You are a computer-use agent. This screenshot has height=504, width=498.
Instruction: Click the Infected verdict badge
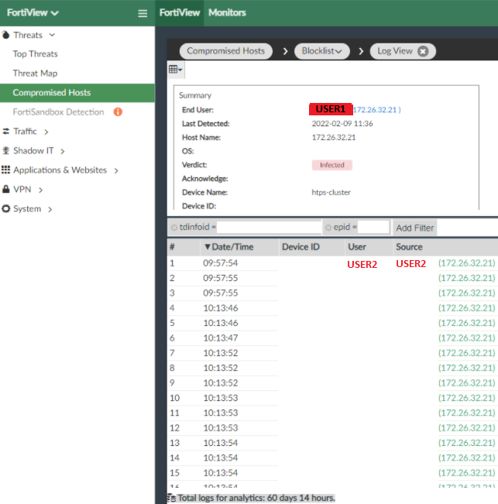[x=331, y=165]
